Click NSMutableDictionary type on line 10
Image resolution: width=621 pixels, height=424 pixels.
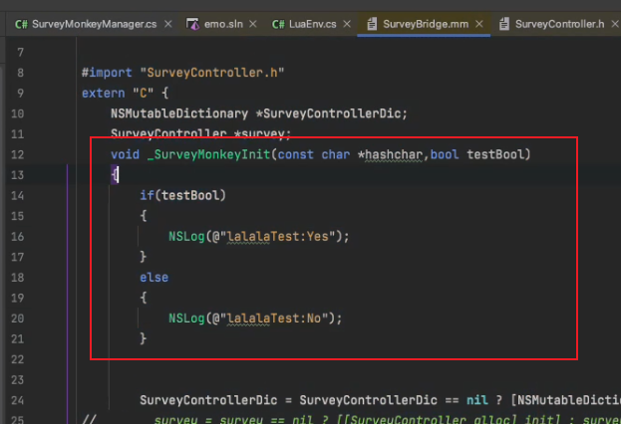[x=179, y=113]
